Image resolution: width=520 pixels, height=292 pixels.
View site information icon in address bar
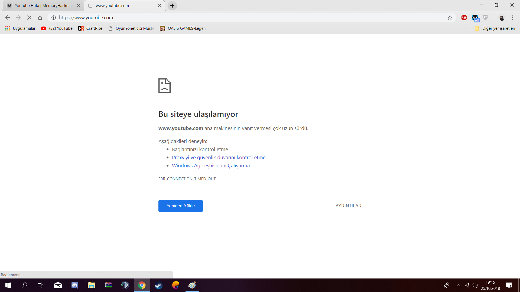54,18
